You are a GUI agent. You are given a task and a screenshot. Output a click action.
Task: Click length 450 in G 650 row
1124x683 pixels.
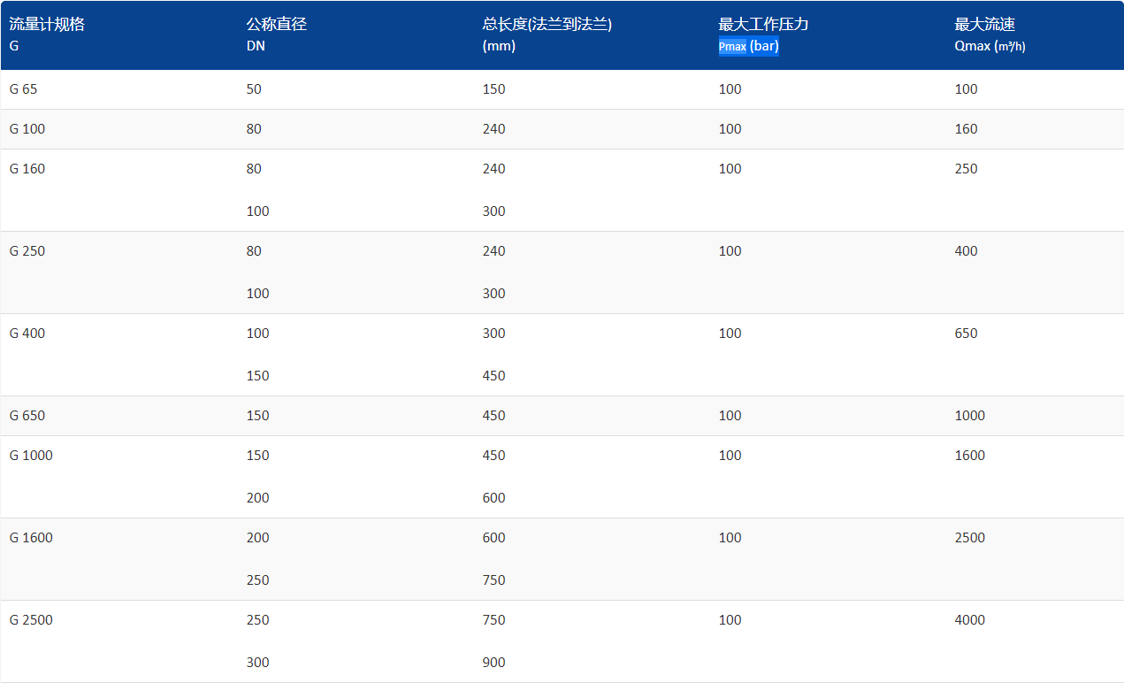coord(493,416)
